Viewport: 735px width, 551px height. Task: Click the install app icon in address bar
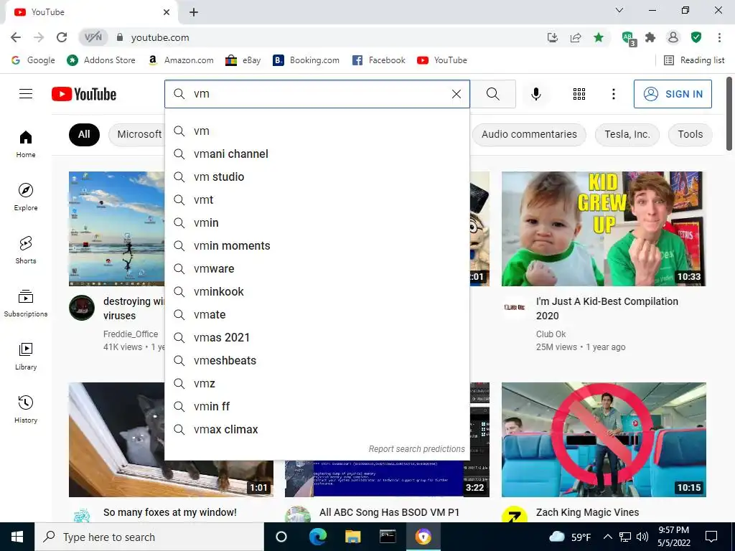click(x=553, y=37)
